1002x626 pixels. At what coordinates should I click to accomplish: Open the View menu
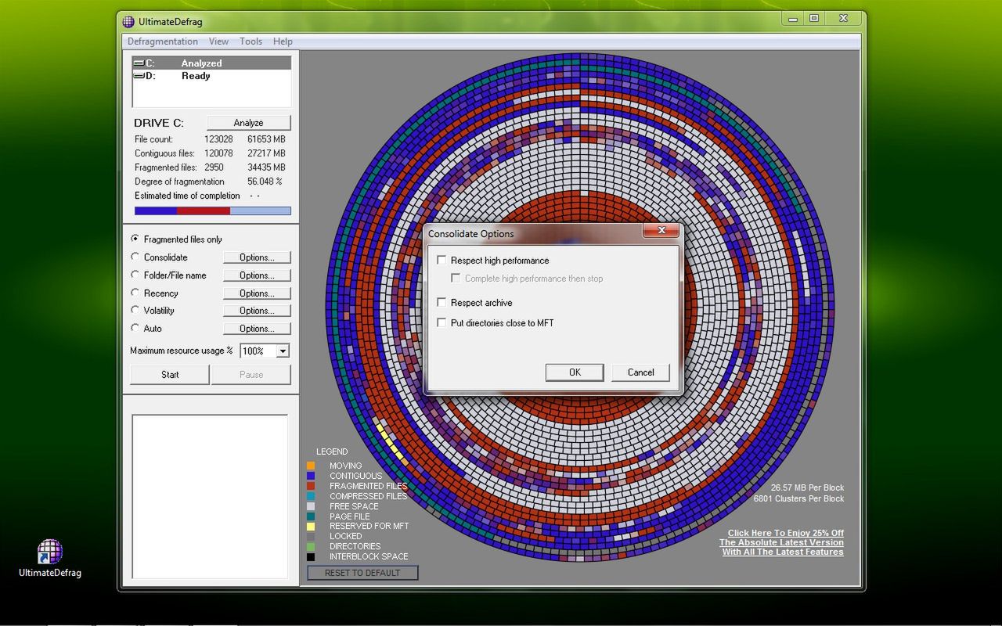click(x=218, y=41)
